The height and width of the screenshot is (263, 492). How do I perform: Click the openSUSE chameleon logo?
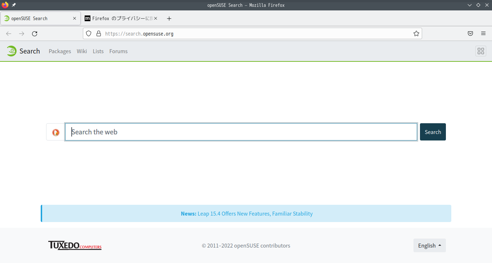click(12, 51)
